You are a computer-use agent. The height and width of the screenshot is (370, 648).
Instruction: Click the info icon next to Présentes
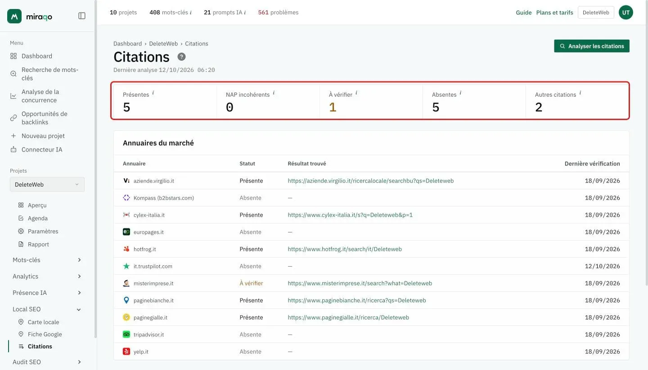pos(153,93)
